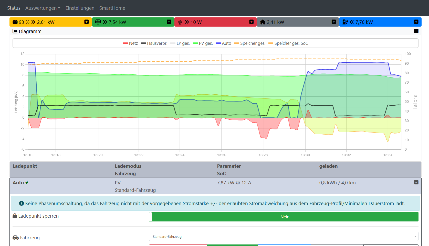The width and height of the screenshot is (429, 246).
Task: Click the solar panel icon in green card
Action: tap(98, 22)
